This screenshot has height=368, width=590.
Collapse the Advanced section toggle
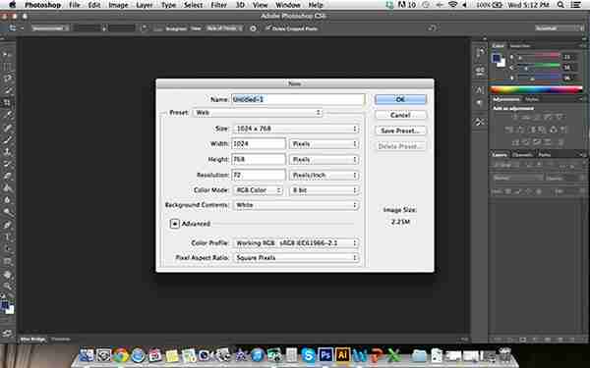tap(175, 224)
